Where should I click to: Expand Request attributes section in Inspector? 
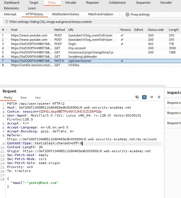coord(174,103)
